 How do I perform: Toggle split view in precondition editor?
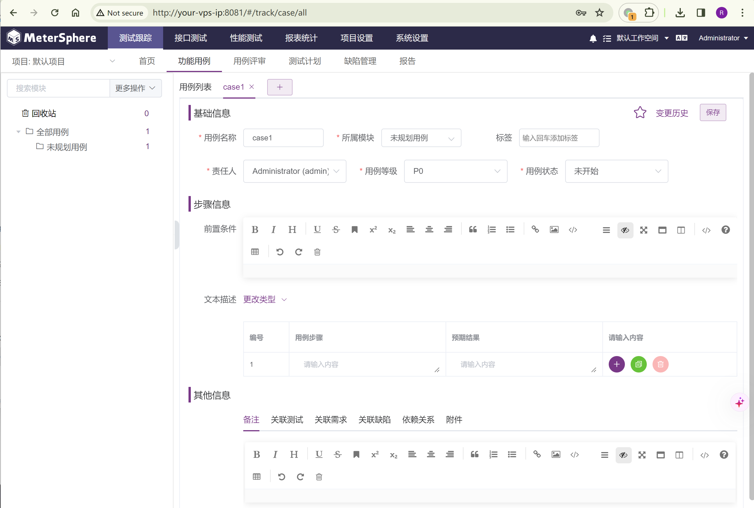(x=681, y=230)
